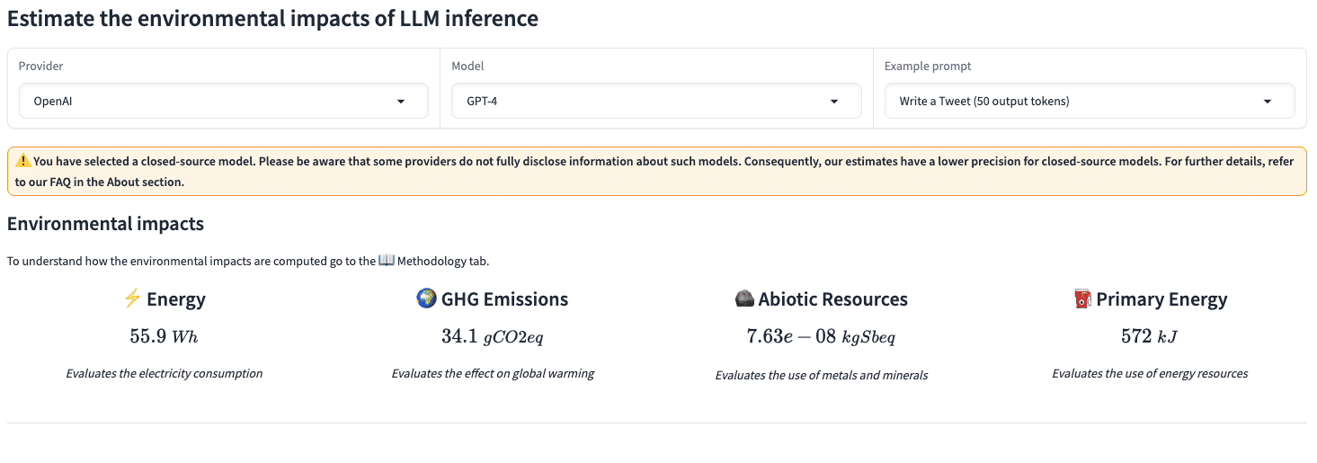Open the Provider dropdown arrow
The width and height of the screenshot is (1317, 463).
(x=401, y=102)
